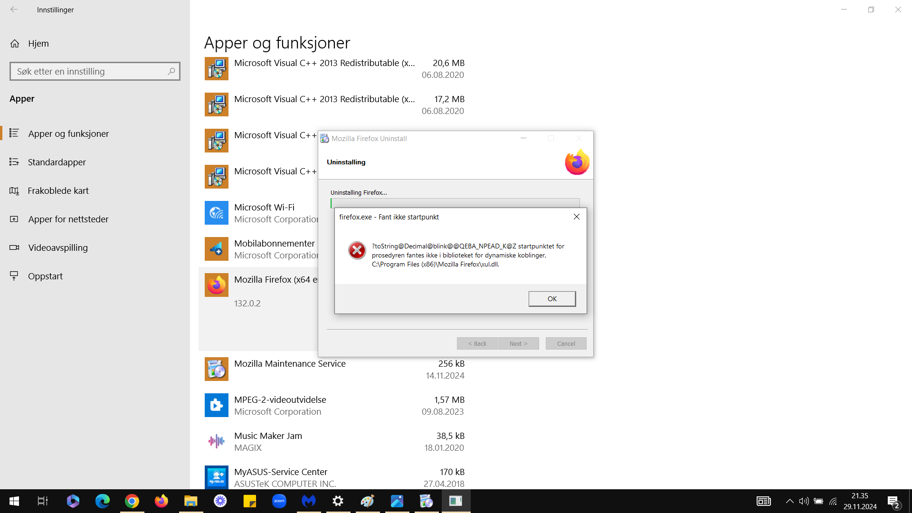912x513 pixels.
Task: Close the firefox.exe error dialog with X
Action: 577,217
